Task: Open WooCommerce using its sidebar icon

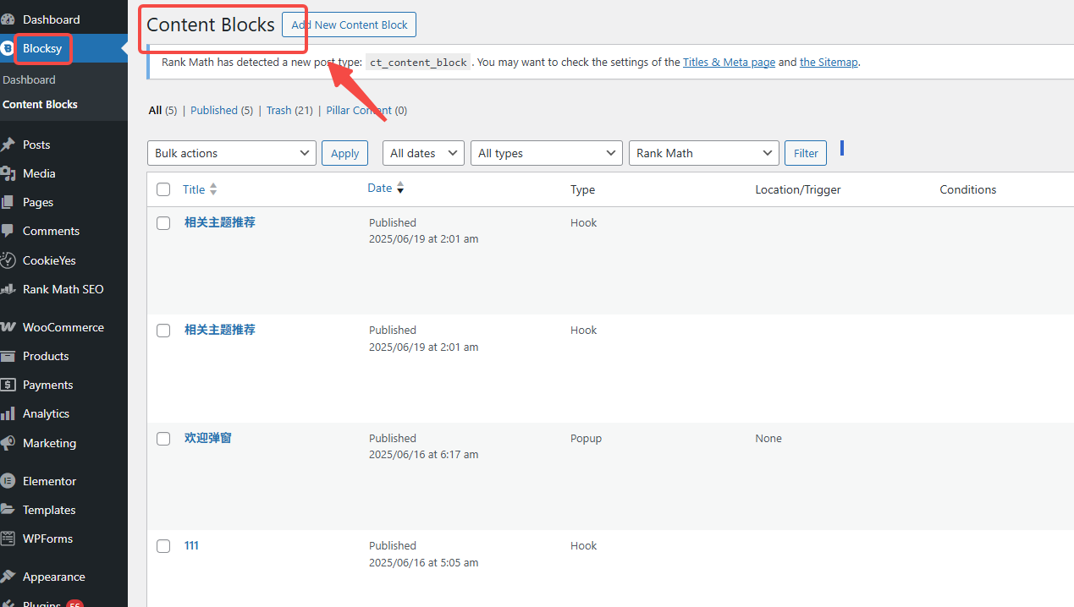Action: click(x=12, y=327)
